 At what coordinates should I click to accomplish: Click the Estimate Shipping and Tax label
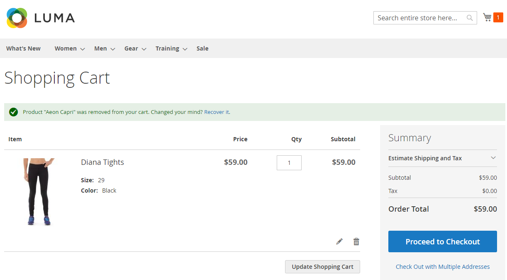click(425, 158)
